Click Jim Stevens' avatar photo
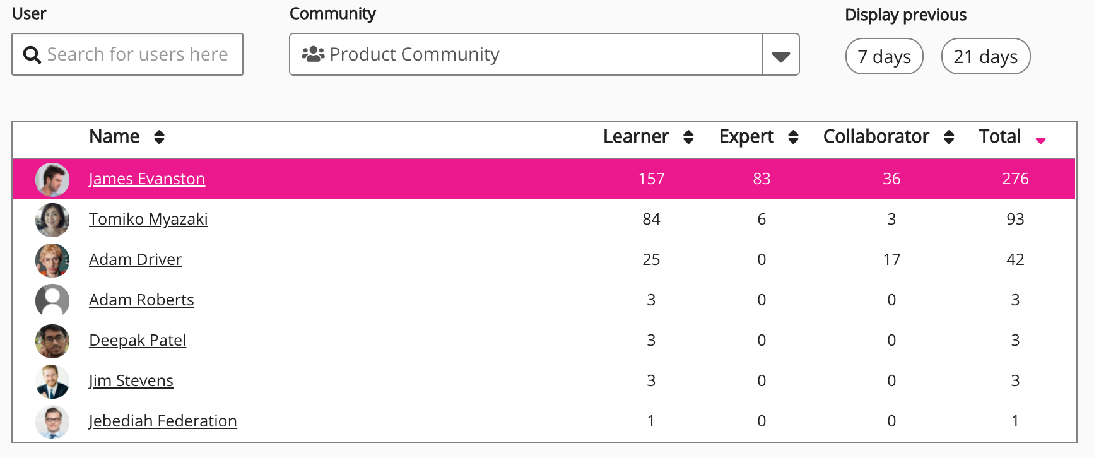 (x=52, y=381)
